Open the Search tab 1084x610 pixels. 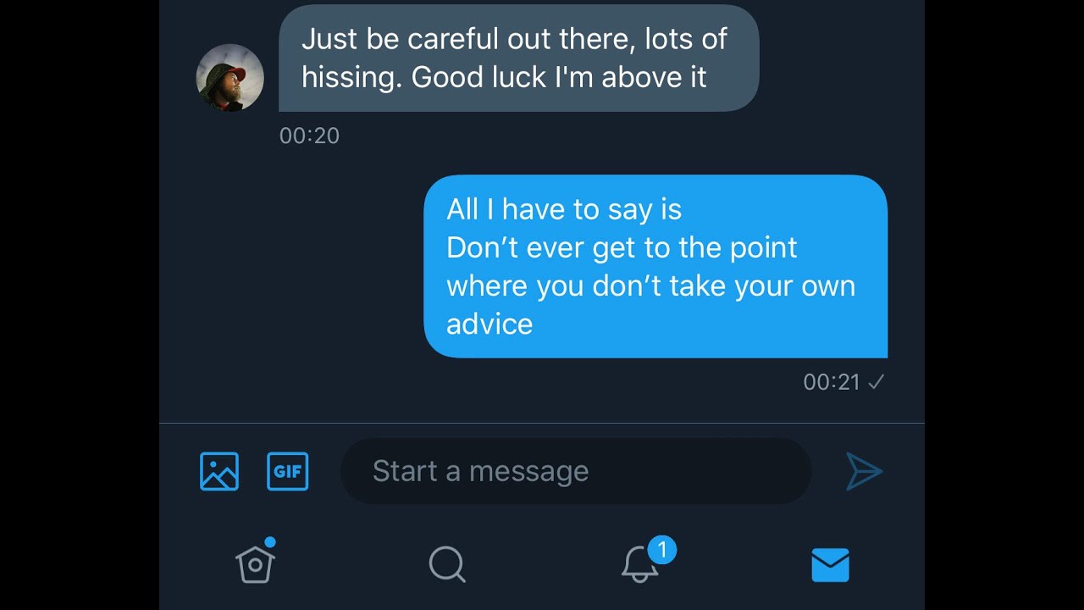point(446,564)
